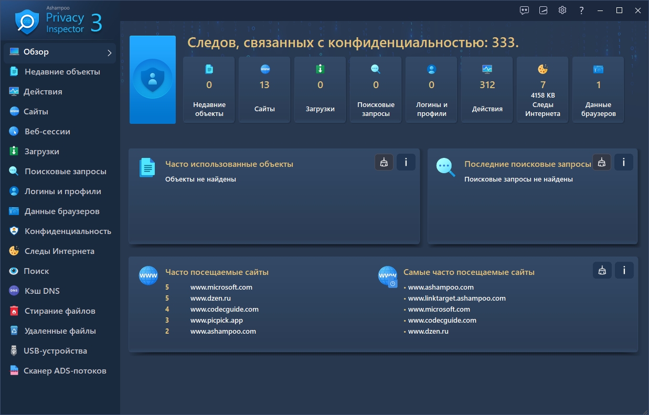Image resolution: width=649 pixels, height=415 pixels.
Task: Click the broom icon in frequently visited sites panel
Action: point(602,270)
